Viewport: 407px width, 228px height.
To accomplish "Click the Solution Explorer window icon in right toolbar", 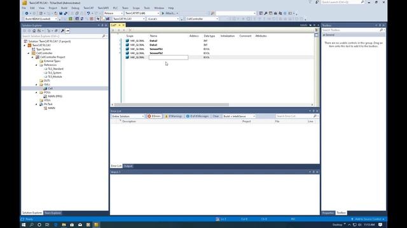I will [261, 13].
